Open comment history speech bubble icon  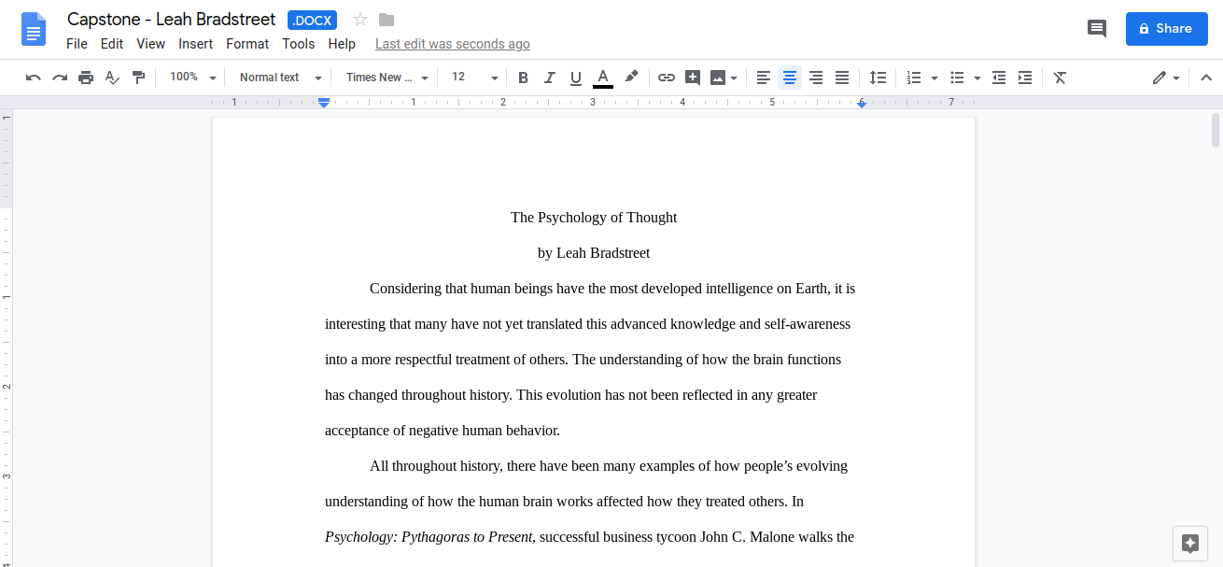[x=1097, y=29]
